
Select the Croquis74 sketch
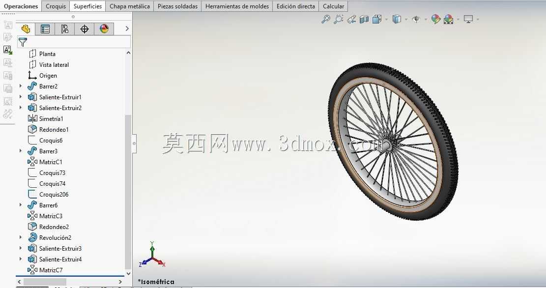pos(47,183)
